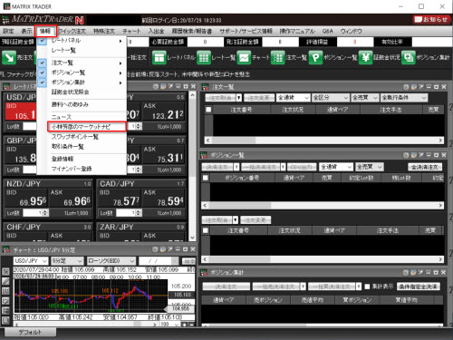
Task: Click the 決済注文 button in ポジション集計 panel
Action: (226, 287)
